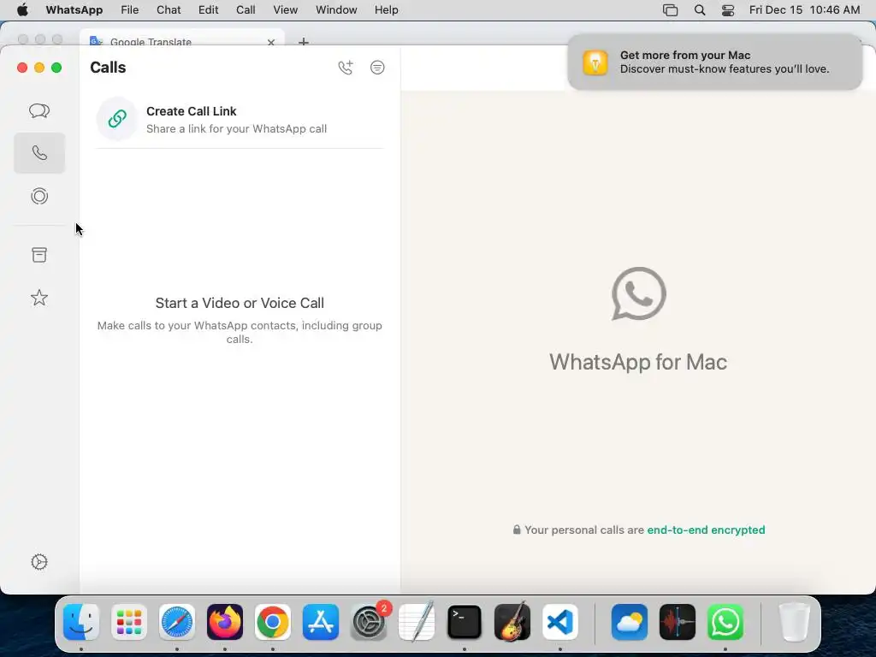Image resolution: width=876 pixels, height=657 pixels.
Task: Click Share a link for your WhatsApp call text
Action: coord(236,128)
